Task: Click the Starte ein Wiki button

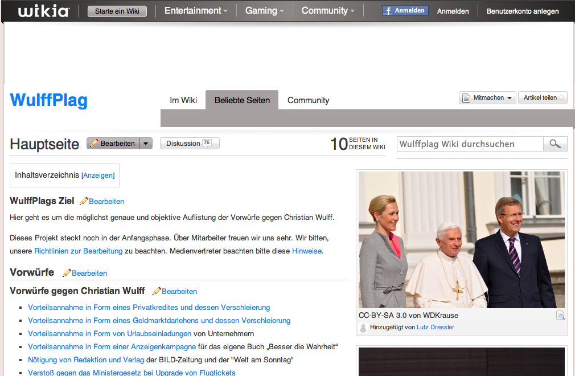Action: click(x=117, y=11)
